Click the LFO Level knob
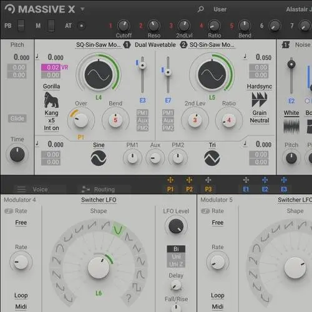This screenshot has height=312, width=312. pos(176,227)
